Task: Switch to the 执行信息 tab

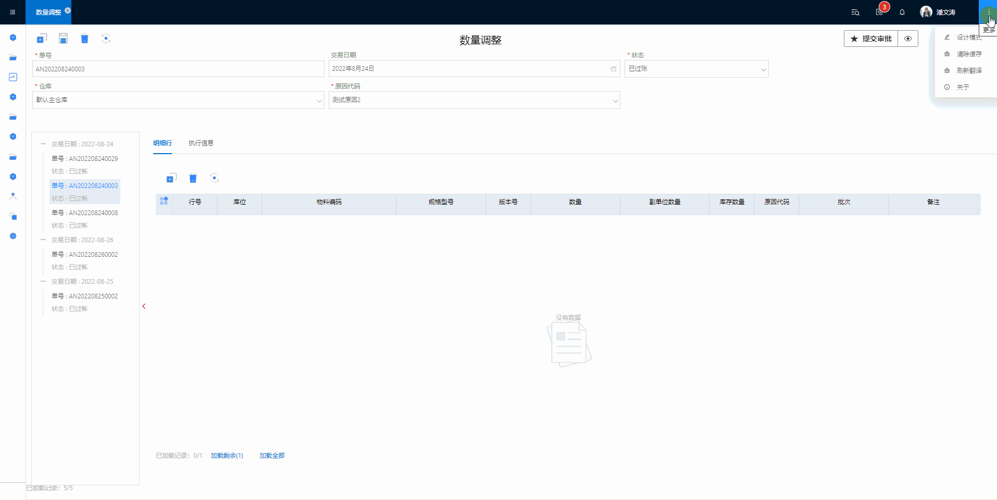Action: pyautogui.click(x=201, y=143)
